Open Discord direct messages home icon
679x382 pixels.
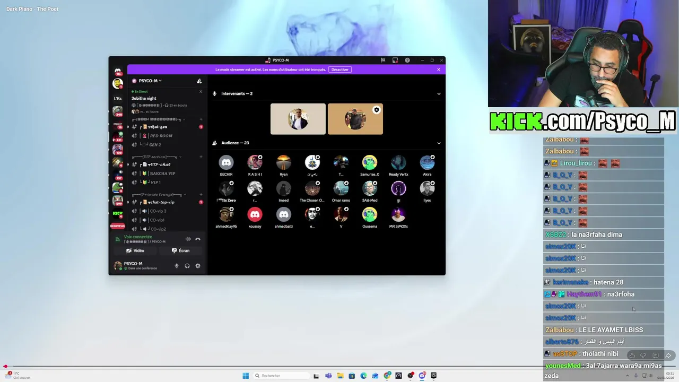[118, 72]
